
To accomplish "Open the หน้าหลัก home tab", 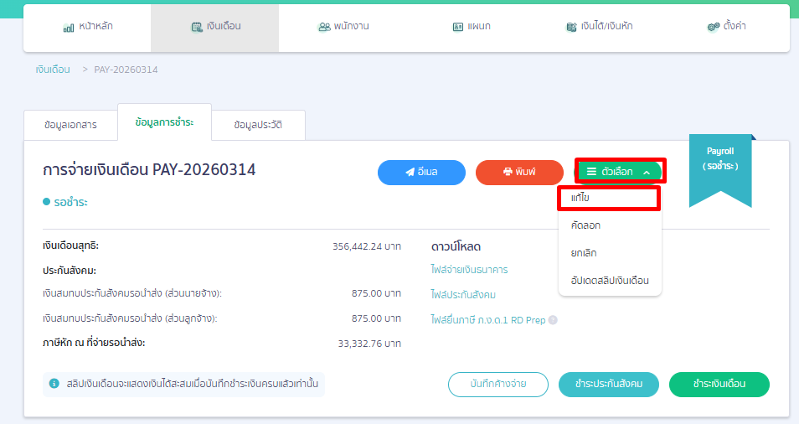I will 88,27.
